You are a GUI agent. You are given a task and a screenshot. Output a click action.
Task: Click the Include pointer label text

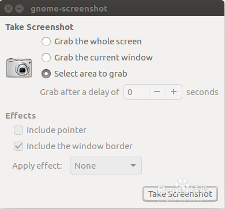57,130
